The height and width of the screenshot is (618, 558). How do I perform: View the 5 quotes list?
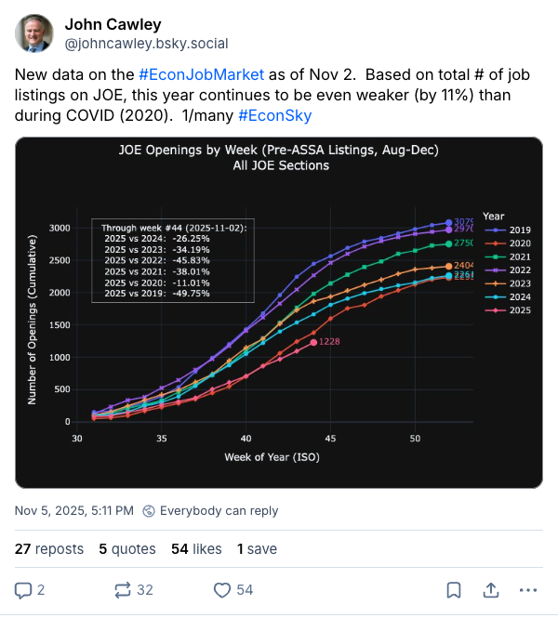pos(128,549)
